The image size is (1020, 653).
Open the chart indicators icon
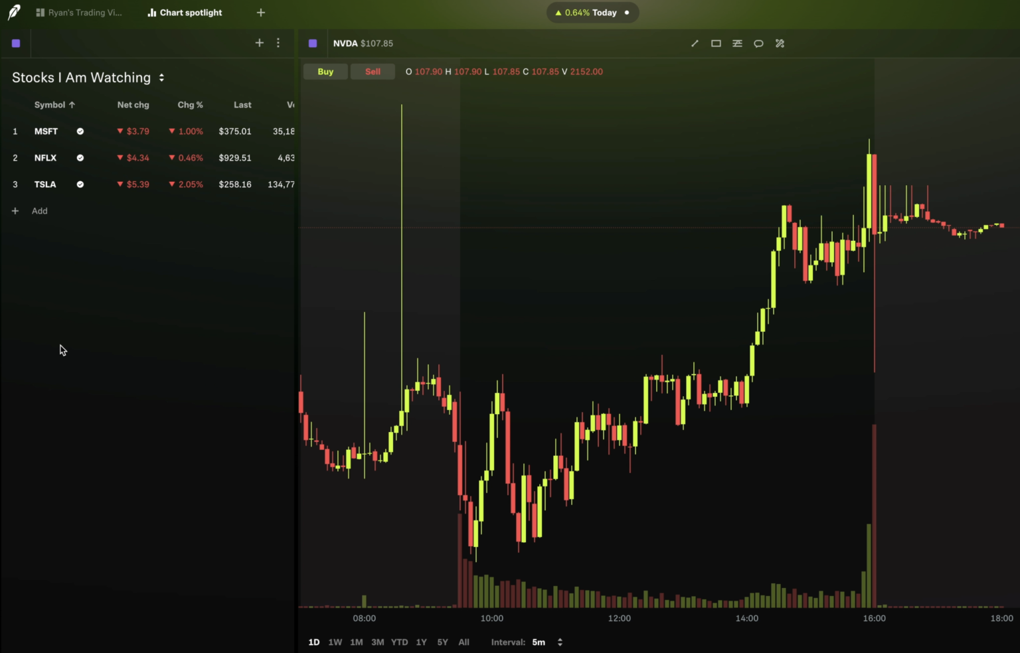click(737, 43)
